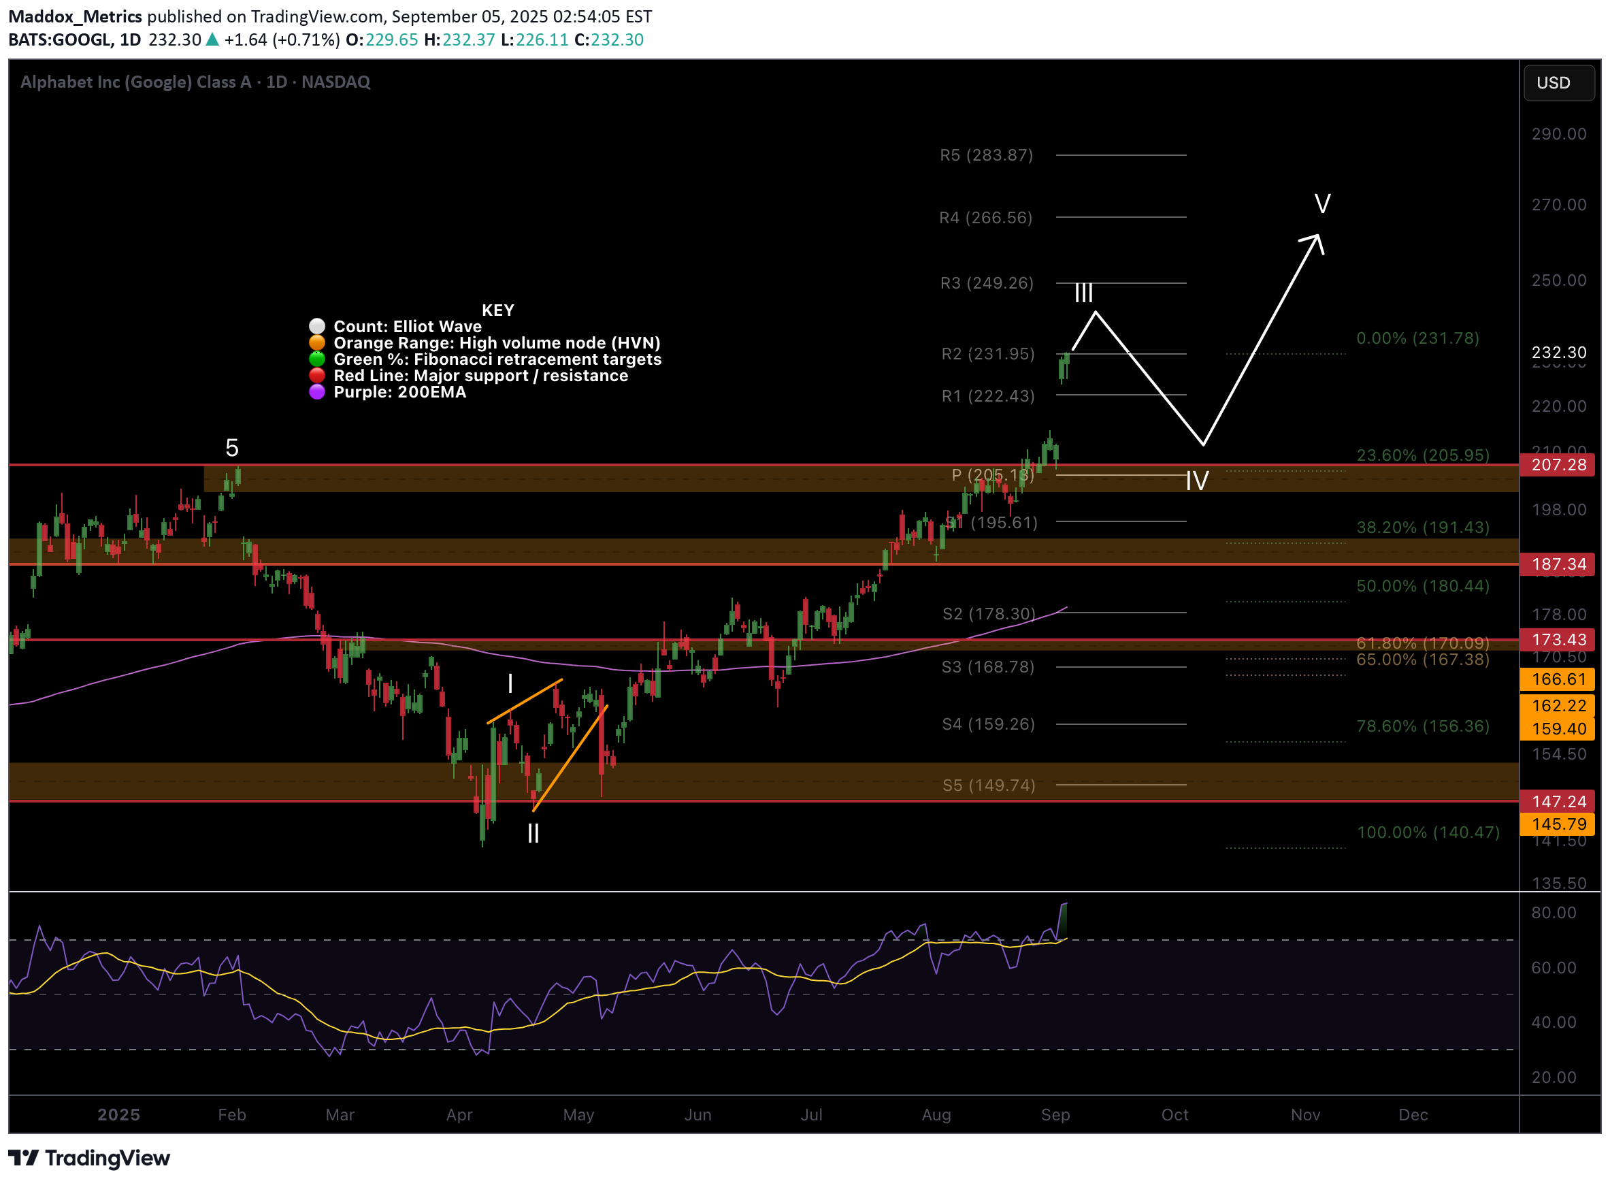Select the 145.79 orange price label
Image resolution: width=1610 pixels, height=1183 pixels.
pyautogui.click(x=1559, y=824)
